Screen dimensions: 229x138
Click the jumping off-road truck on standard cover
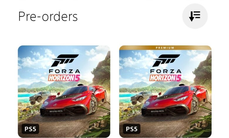point(38,97)
